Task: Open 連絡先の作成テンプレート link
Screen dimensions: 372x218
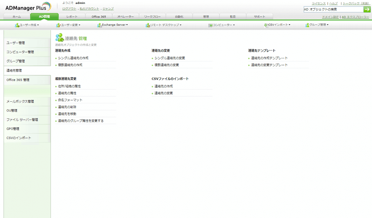Action: tap(269, 58)
